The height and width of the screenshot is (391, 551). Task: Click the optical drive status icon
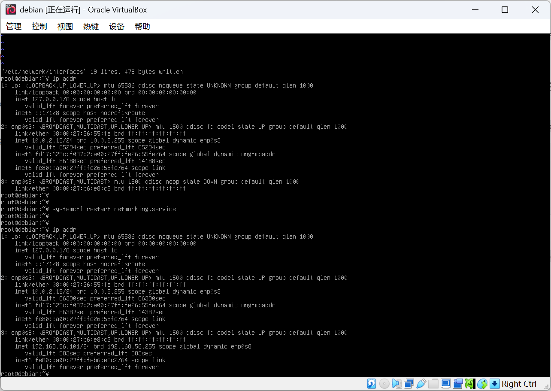tap(384, 384)
